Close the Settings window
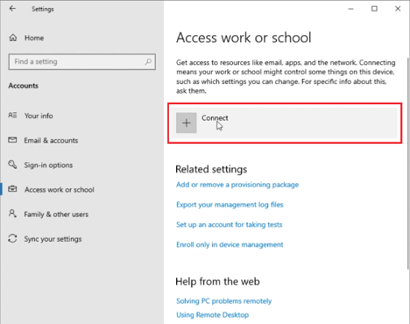410x324 pixels. pos(398,9)
